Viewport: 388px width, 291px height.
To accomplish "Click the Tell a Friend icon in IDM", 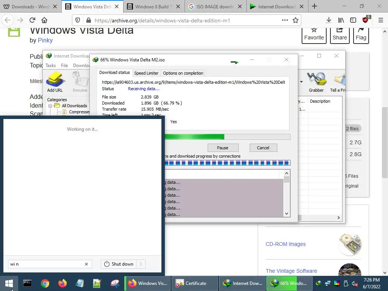I will pyautogui.click(x=338, y=82).
